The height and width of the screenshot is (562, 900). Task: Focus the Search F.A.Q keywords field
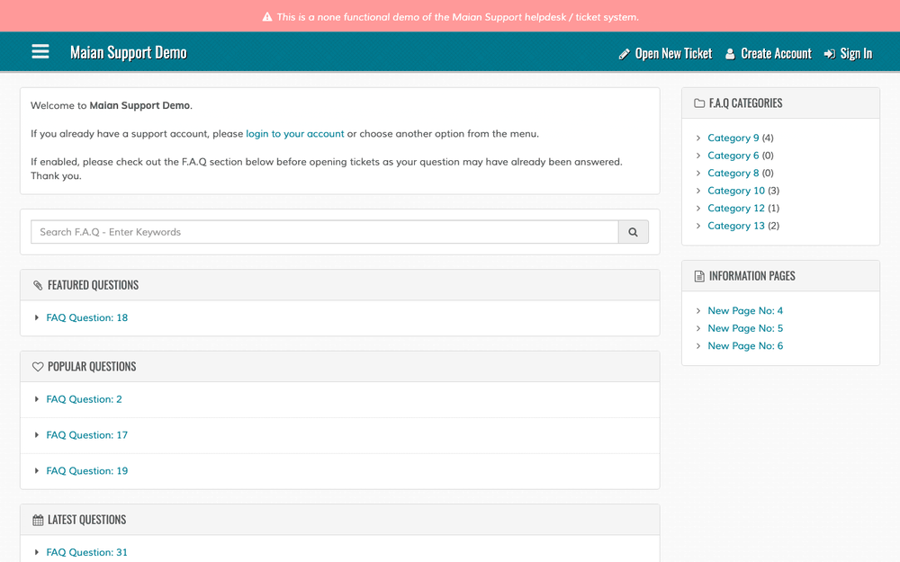(324, 232)
